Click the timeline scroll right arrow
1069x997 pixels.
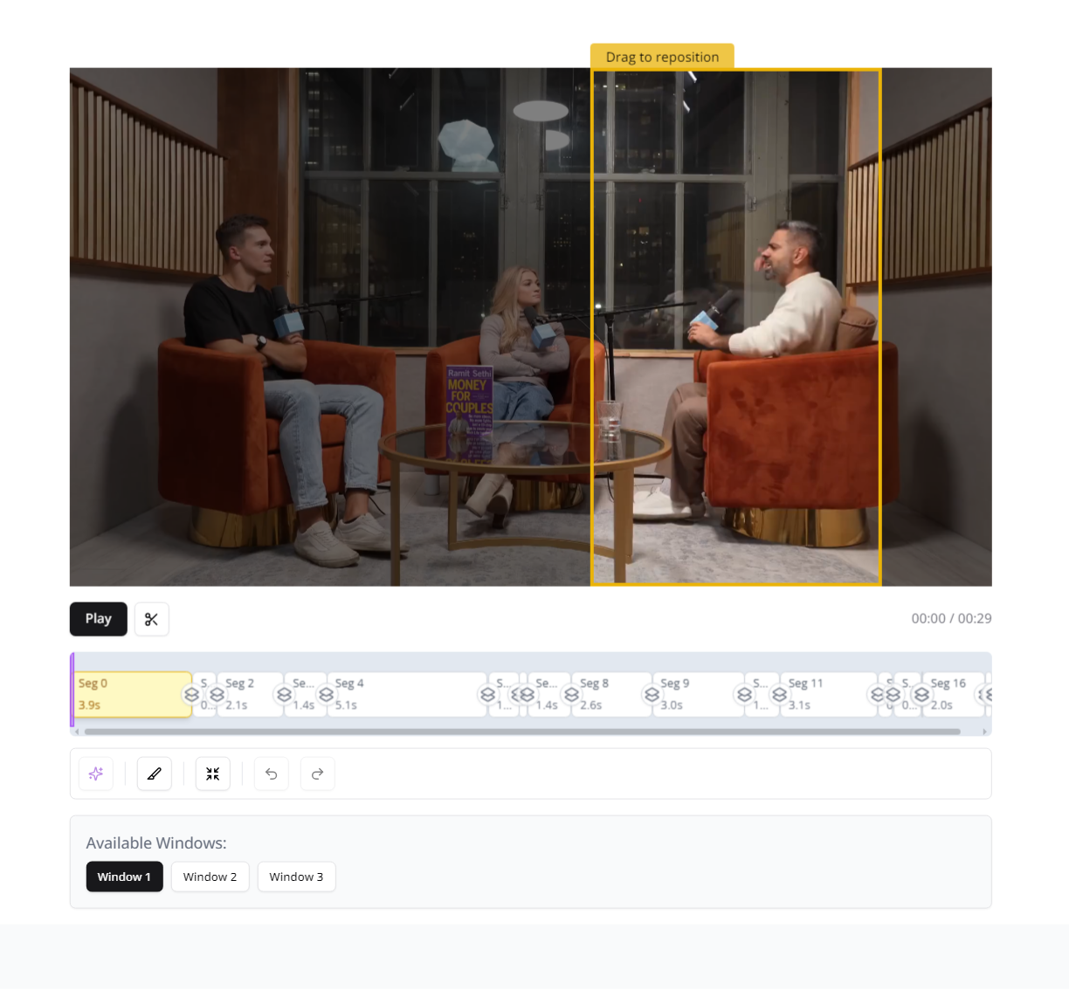pos(985,732)
